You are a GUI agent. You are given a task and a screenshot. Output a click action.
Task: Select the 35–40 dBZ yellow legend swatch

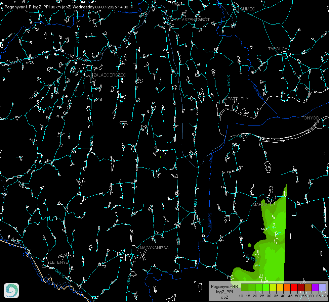280,287
